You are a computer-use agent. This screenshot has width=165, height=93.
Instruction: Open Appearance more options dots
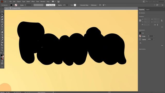[162, 45]
